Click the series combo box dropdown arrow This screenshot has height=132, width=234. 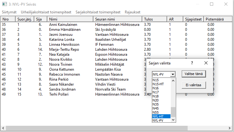coord(173,74)
